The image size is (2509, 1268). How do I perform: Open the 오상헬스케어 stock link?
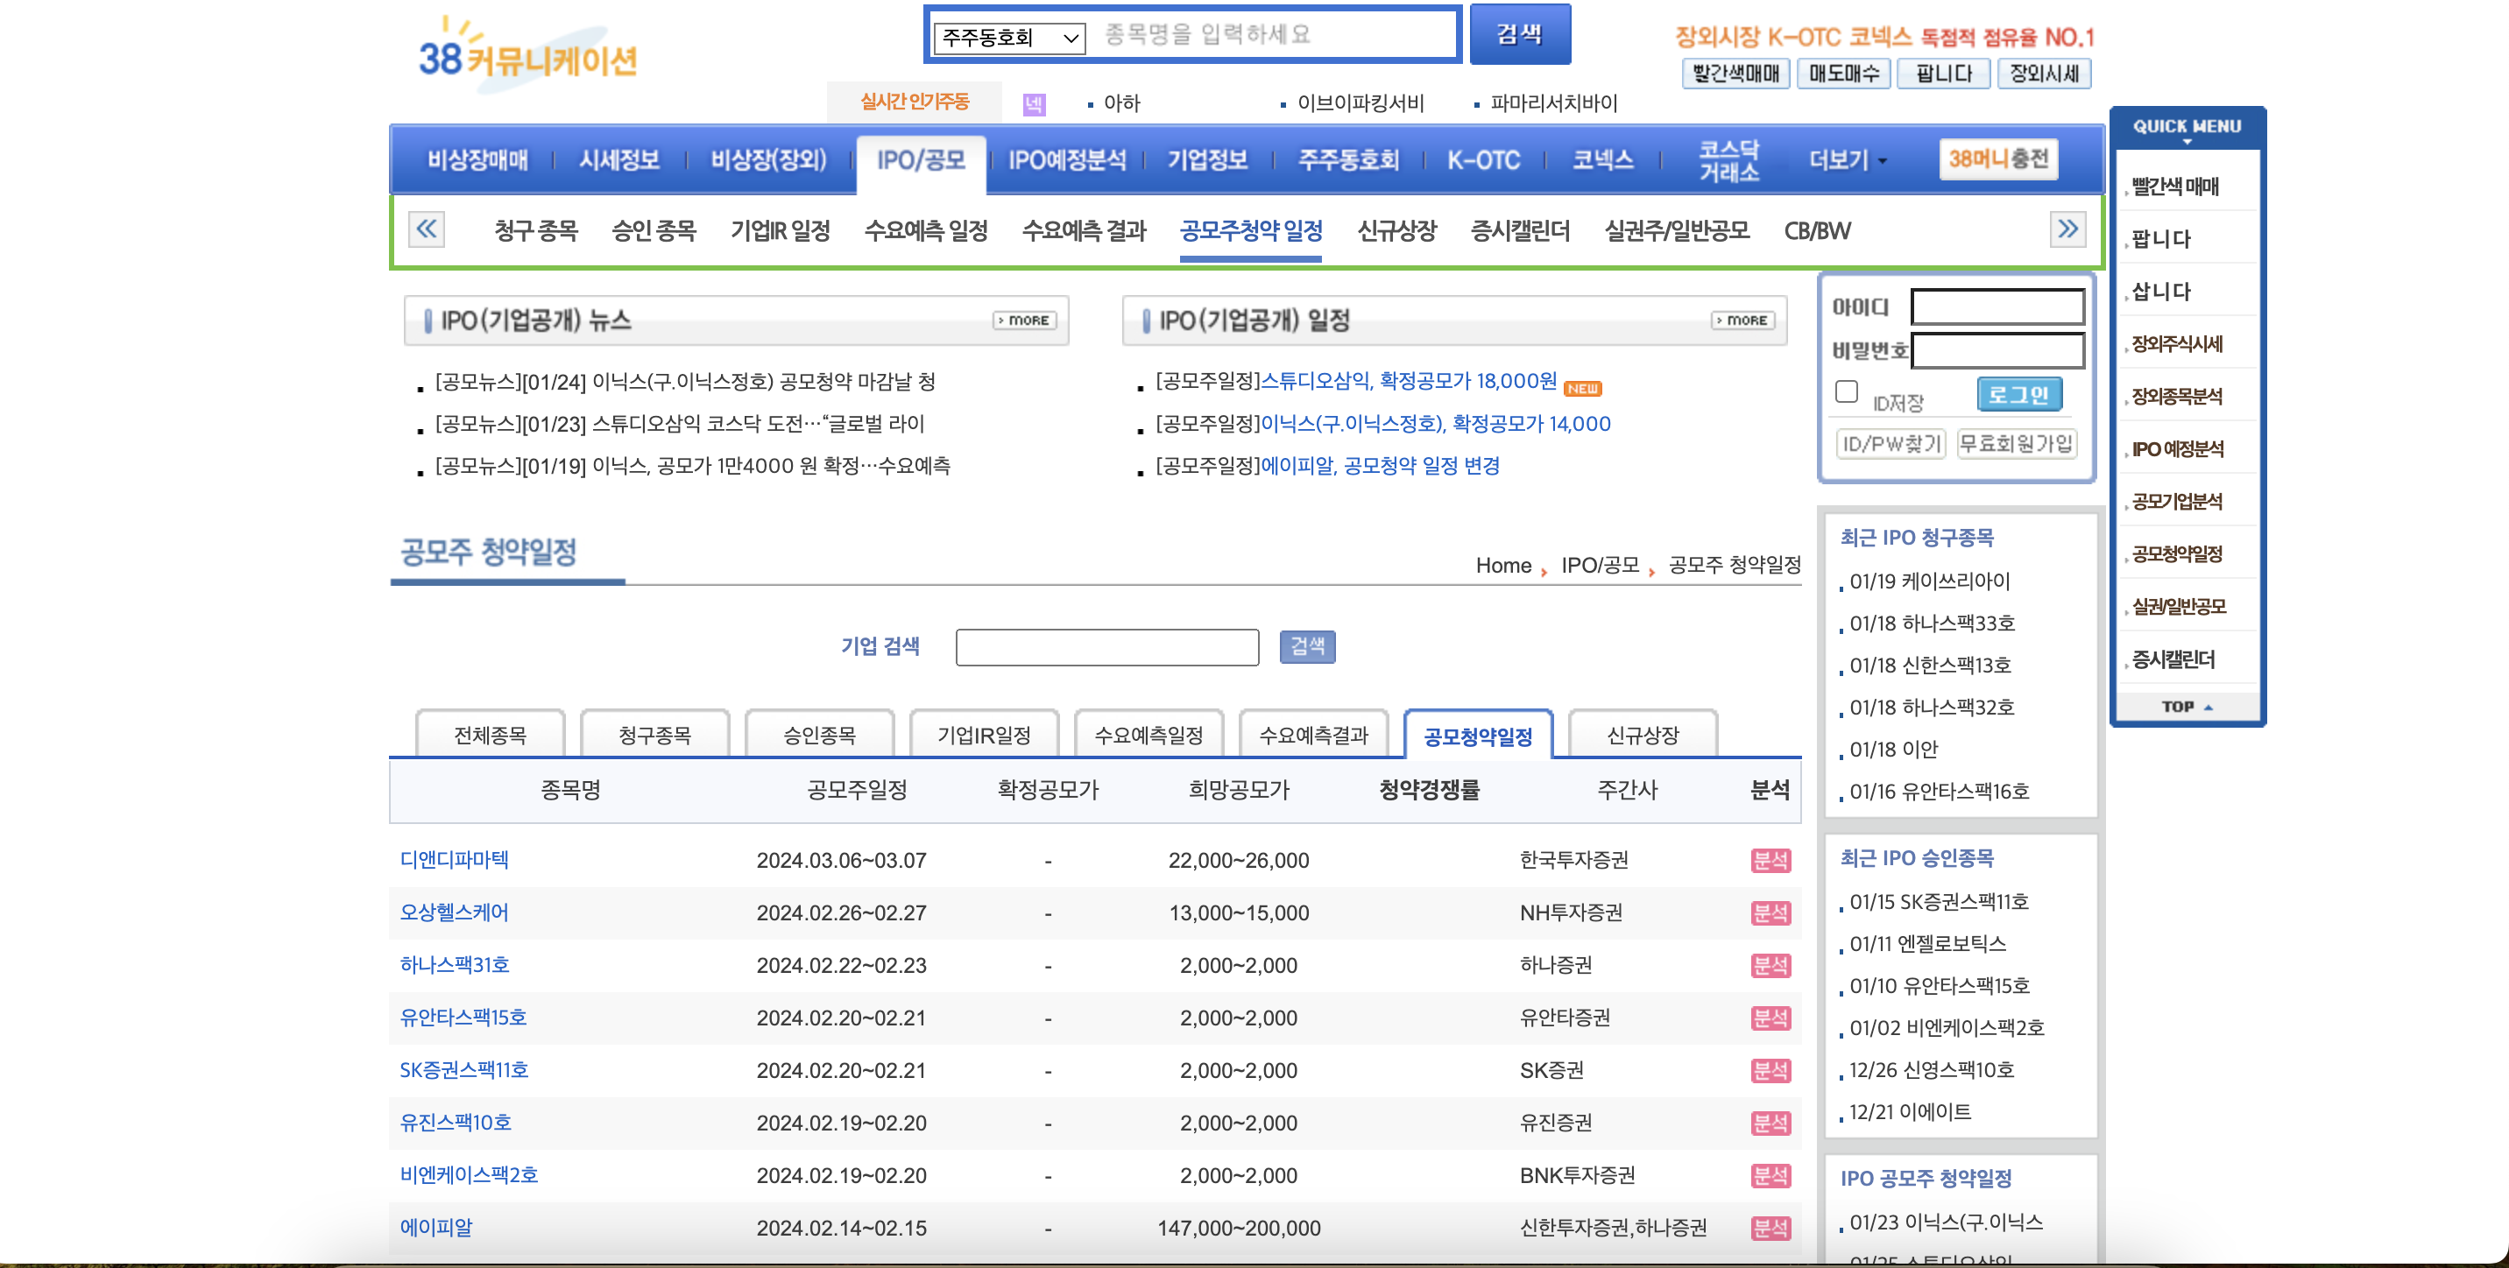tap(454, 912)
